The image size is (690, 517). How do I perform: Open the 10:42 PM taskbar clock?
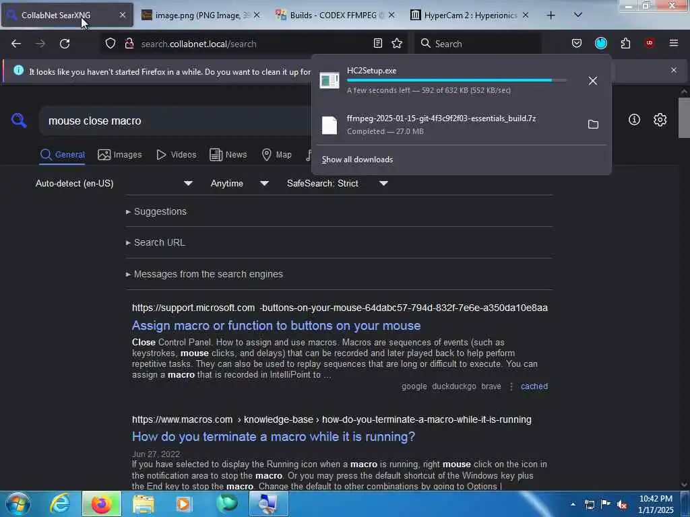[x=656, y=504]
